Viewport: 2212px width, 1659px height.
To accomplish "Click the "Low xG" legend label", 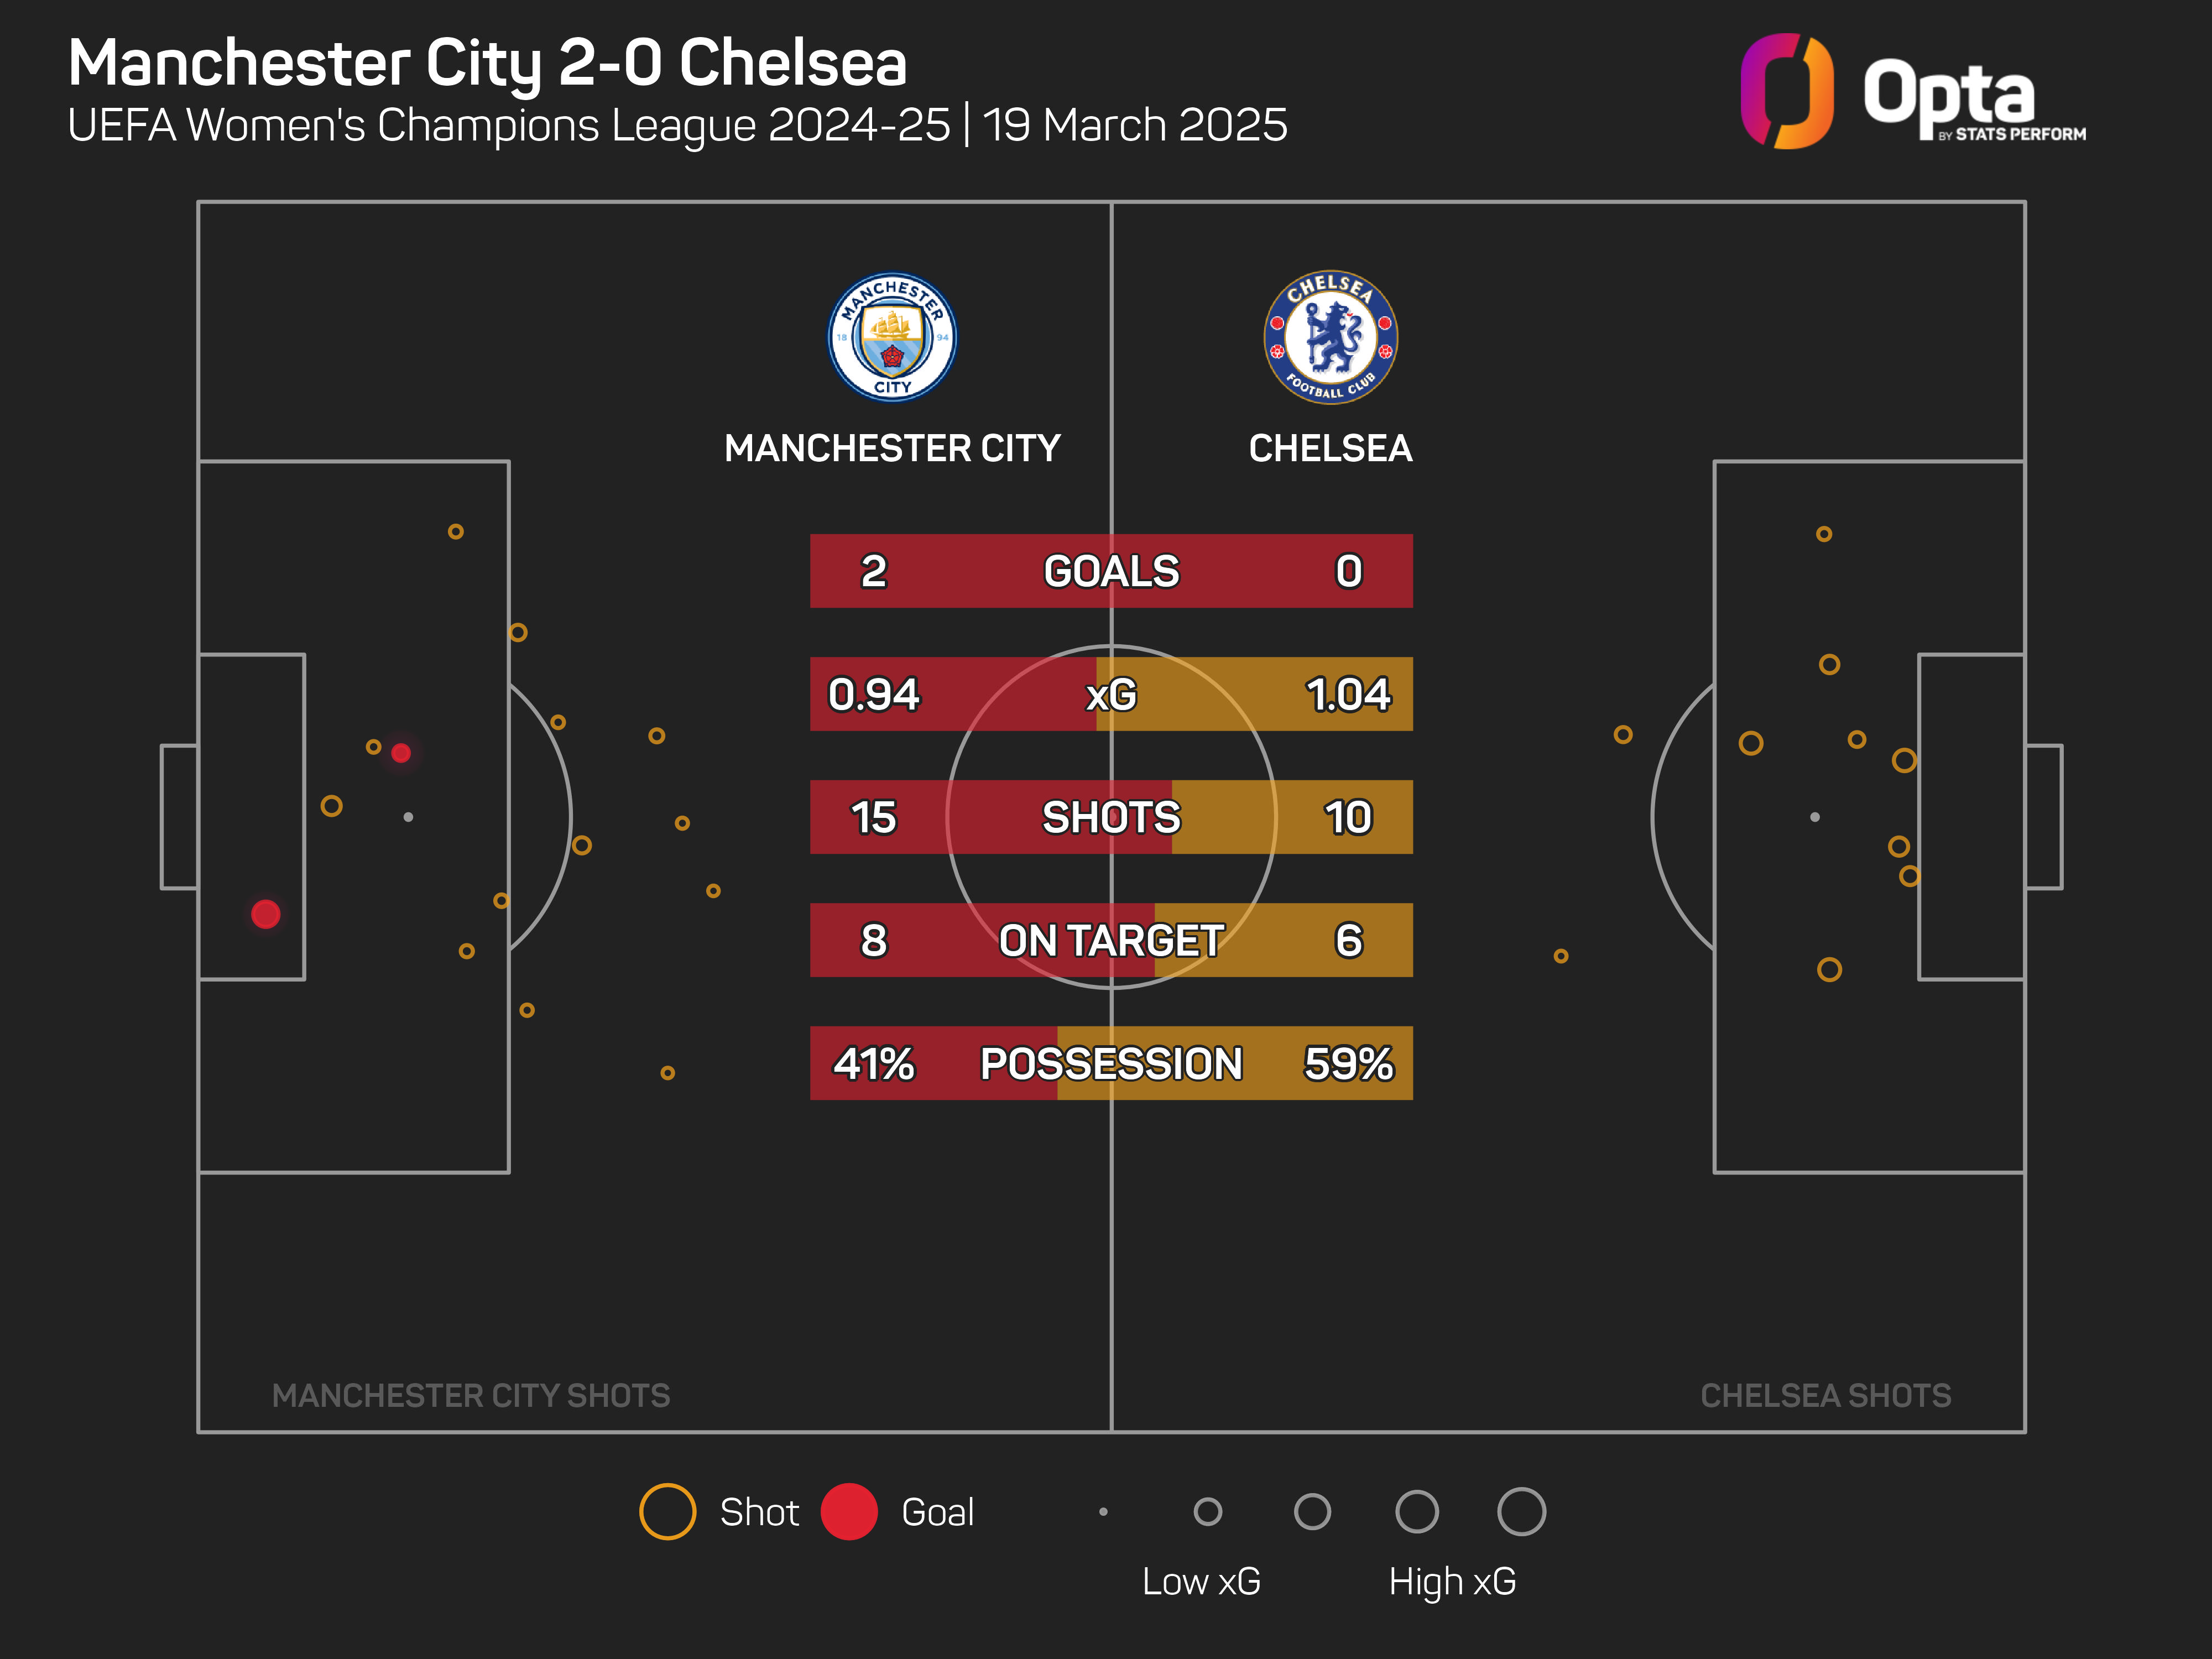I will pyautogui.click(x=1201, y=1581).
